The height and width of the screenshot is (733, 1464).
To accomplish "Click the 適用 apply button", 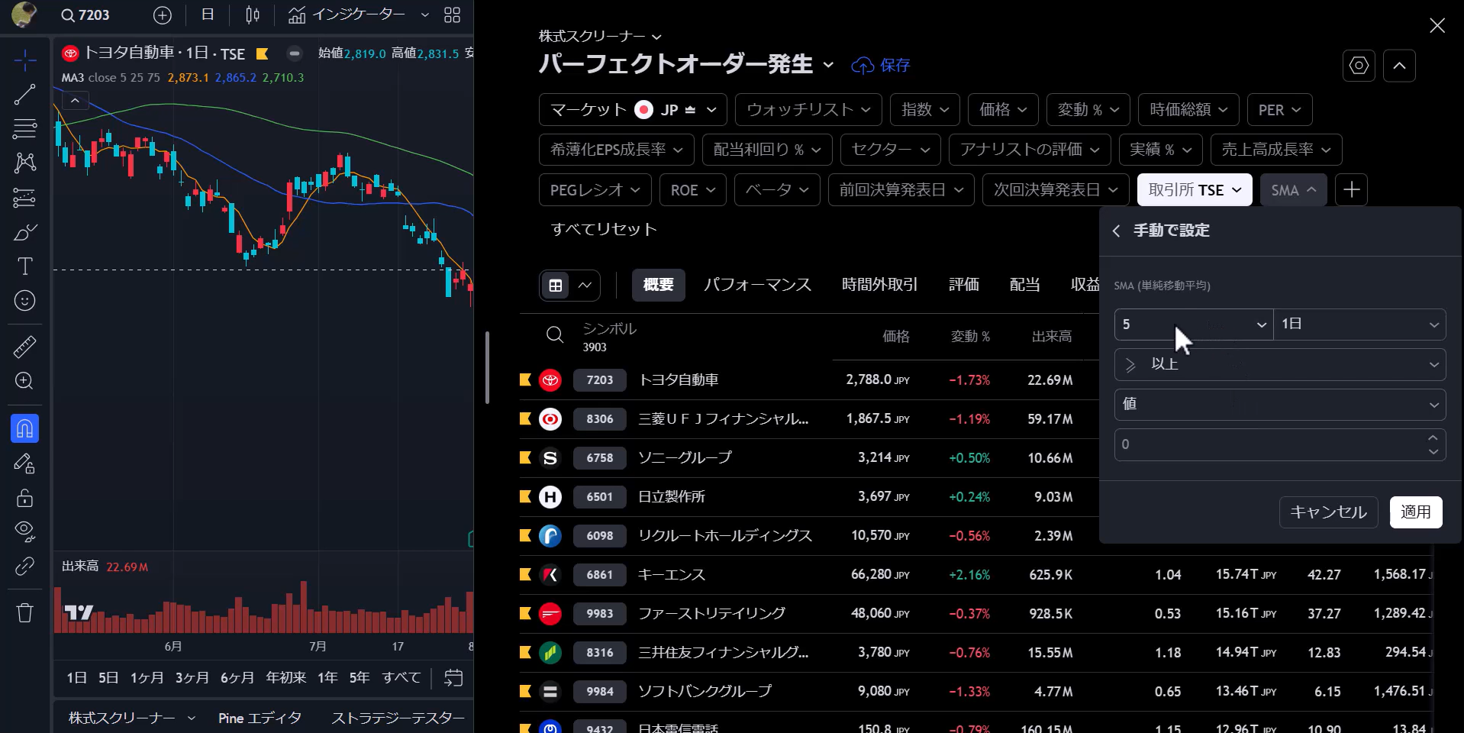I will [x=1416, y=512].
